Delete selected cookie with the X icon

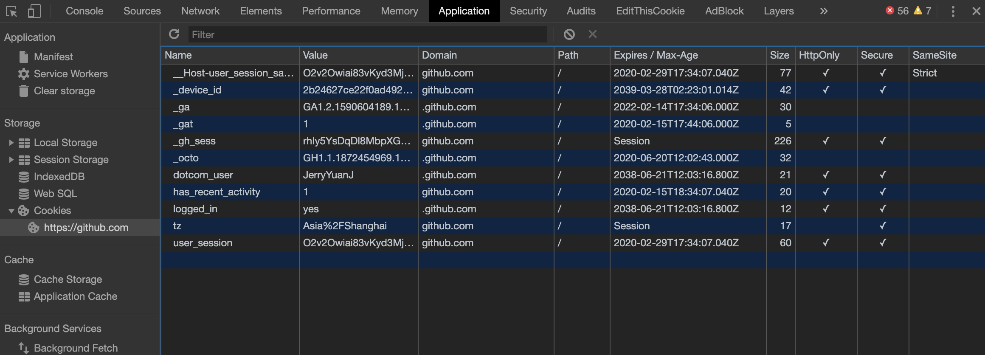[593, 34]
